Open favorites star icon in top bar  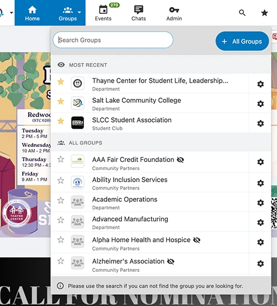click(264, 13)
